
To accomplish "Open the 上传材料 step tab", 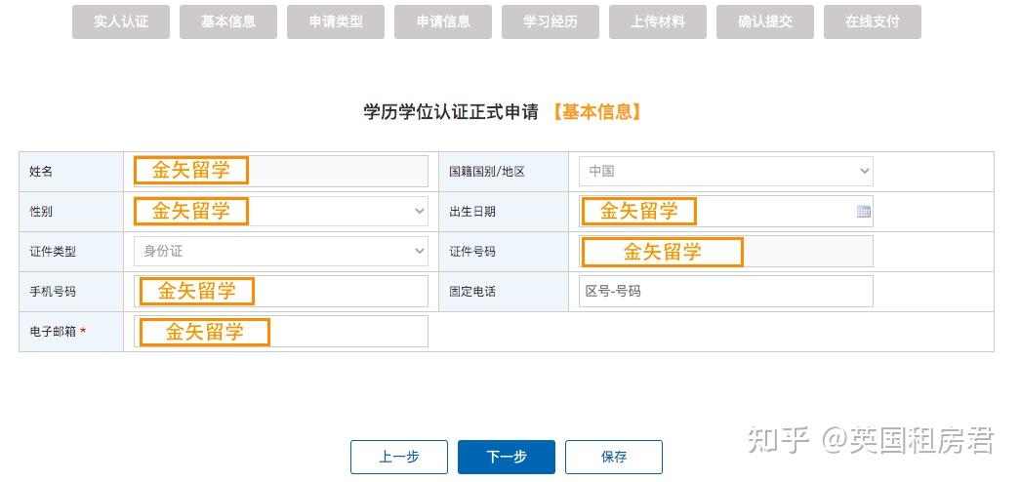I will pos(658,21).
